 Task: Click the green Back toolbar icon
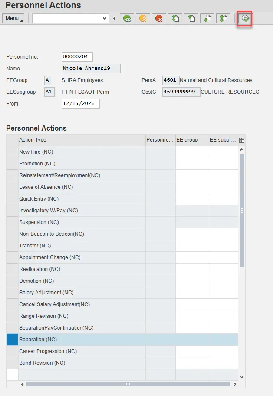click(127, 18)
